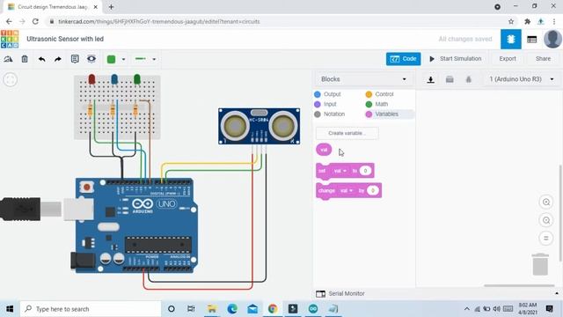Open the wire type dropdown arrow
The height and width of the screenshot is (317, 563).
[154, 59]
